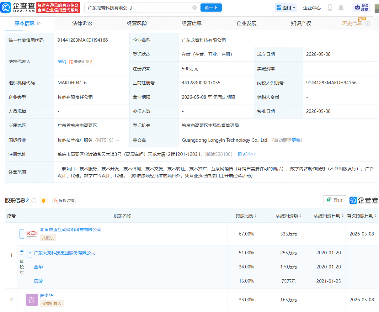Click the info icon beside 股东信息
Image resolution: width=379 pixels, height=312 pixels.
point(34,201)
